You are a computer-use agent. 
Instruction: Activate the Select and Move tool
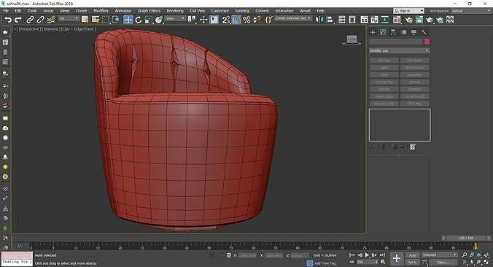(x=128, y=20)
